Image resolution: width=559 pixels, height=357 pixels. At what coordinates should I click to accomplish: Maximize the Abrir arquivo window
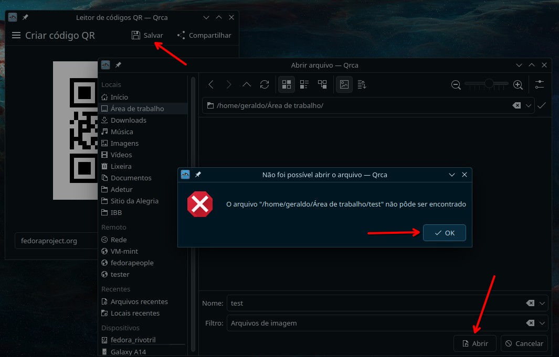[x=532, y=65]
